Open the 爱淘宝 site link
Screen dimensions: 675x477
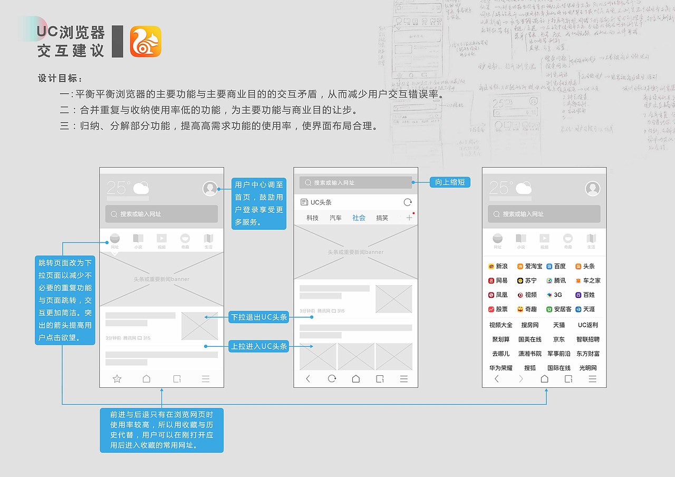[x=529, y=266]
